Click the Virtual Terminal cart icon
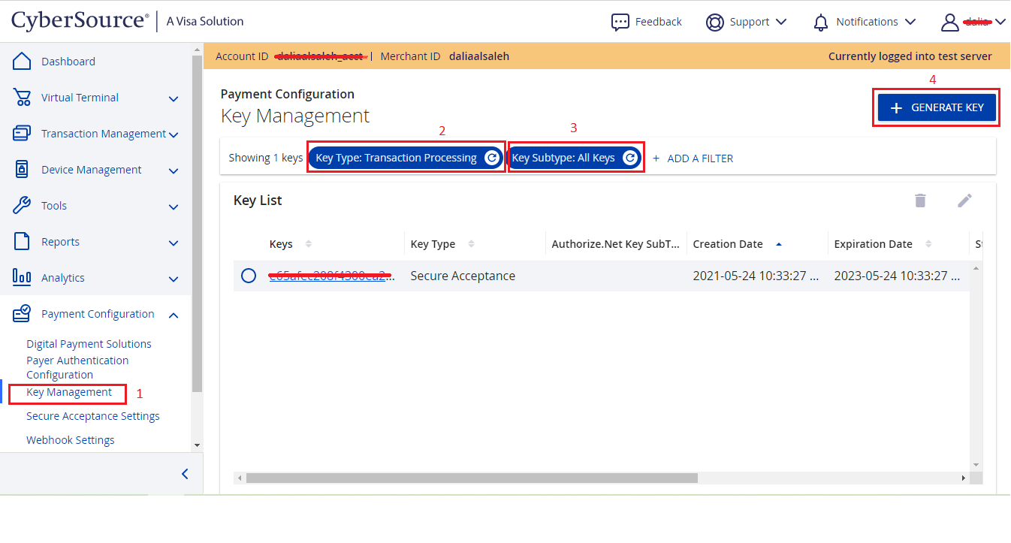The width and height of the screenshot is (1011, 543). pyautogui.click(x=22, y=98)
